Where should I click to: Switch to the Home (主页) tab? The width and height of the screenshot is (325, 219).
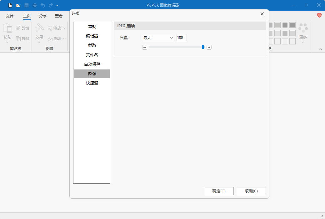click(x=27, y=16)
